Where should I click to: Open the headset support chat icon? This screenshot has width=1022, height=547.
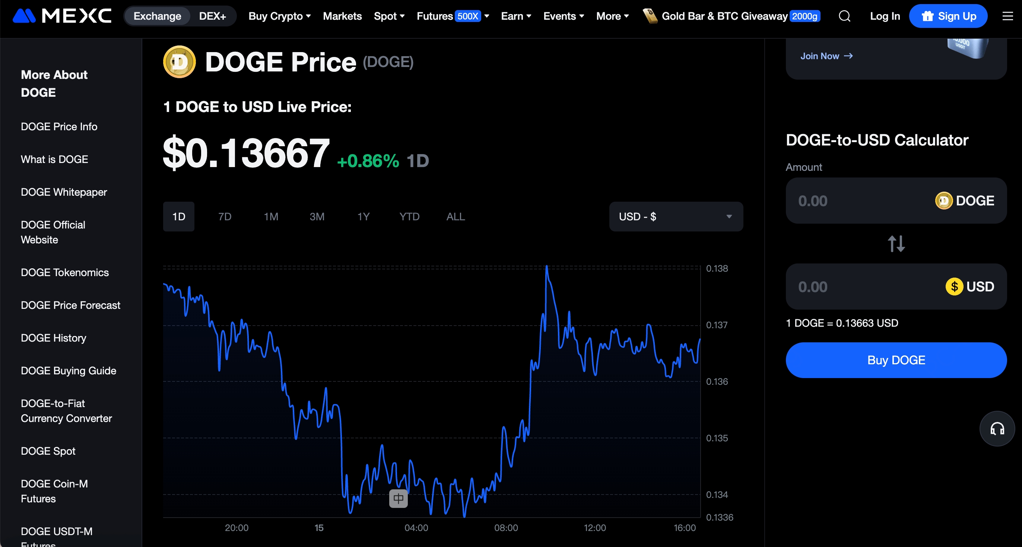(x=997, y=429)
